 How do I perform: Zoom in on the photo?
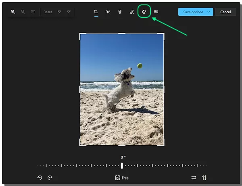13,12
